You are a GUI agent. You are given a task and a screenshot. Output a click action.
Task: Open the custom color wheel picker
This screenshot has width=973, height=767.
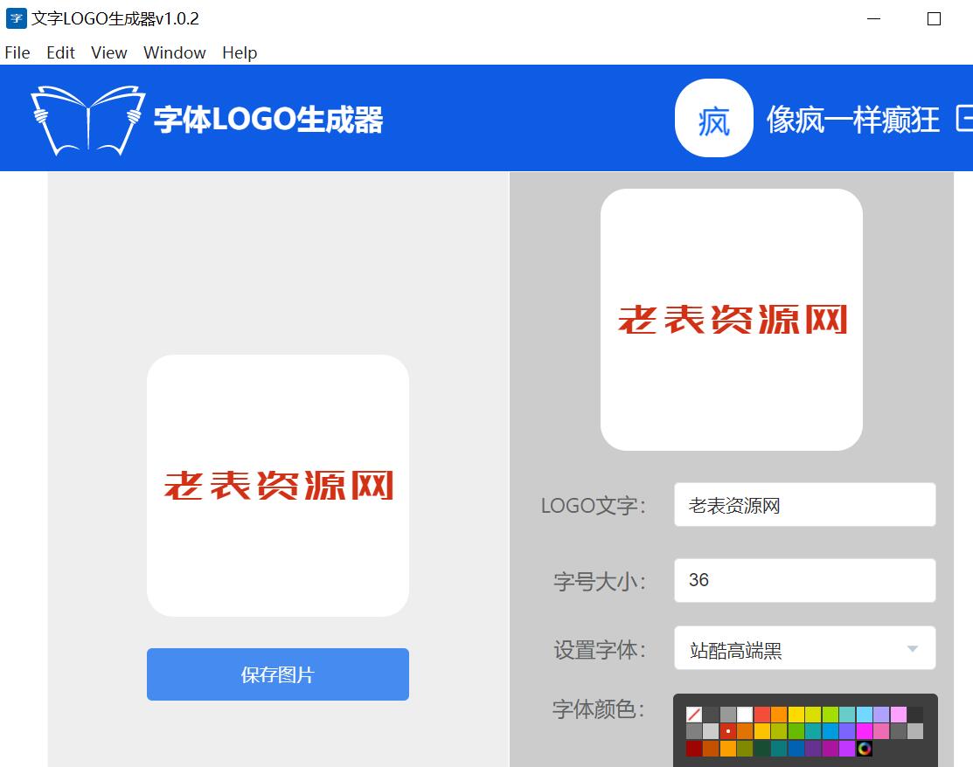pyautogui.click(x=865, y=748)
